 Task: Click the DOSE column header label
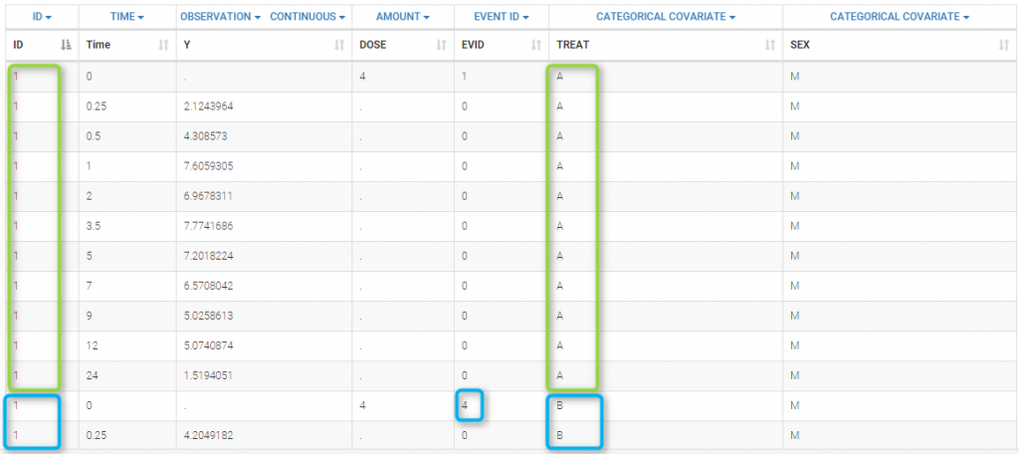pyautogui.click(x=373, y=45)
